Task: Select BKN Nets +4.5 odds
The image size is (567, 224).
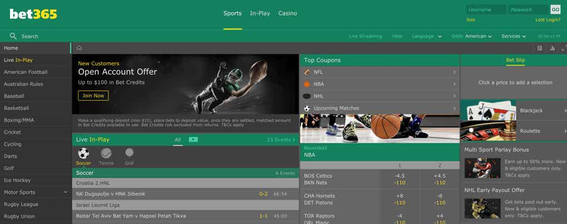Action: tap(440, 179)
